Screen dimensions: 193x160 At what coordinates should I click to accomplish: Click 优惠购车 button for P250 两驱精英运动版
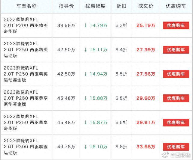pyautogui.click(x=176, y=50)
